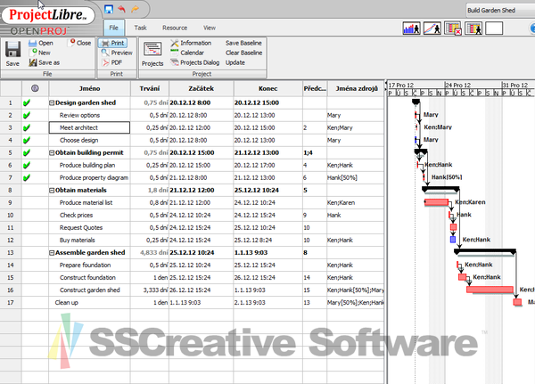Open the Resource ribbon tab
The width and height of the screenshot is (535, 384).
pos(174,29)
